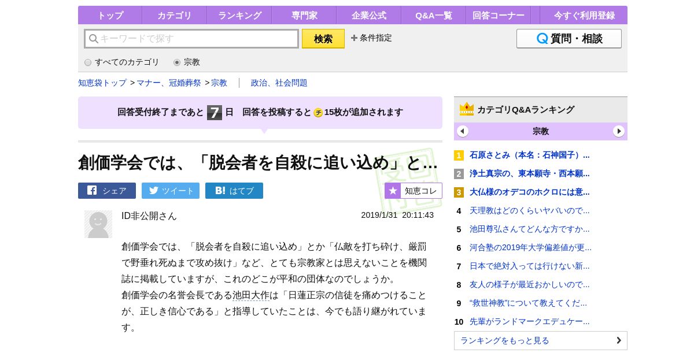Viewport: 694px width, 364px height.
Task: Click the 7 days remaining counter
Action: 215,113
